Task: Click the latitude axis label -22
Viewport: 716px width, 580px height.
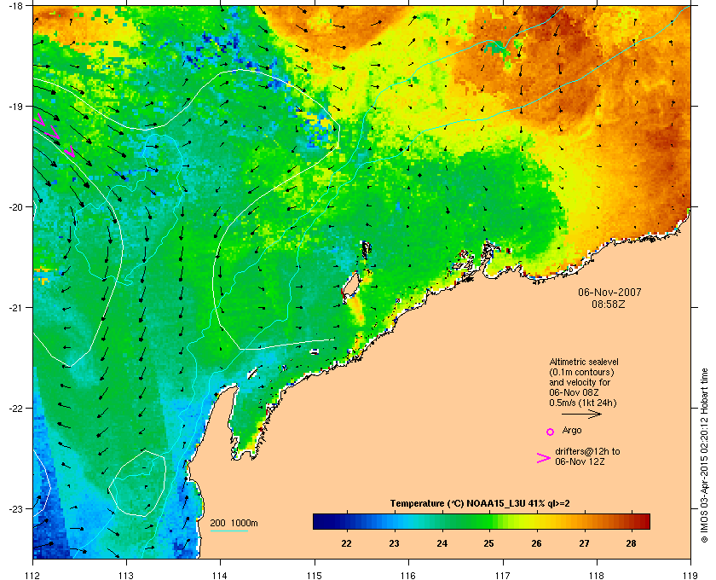Action: 16,409
